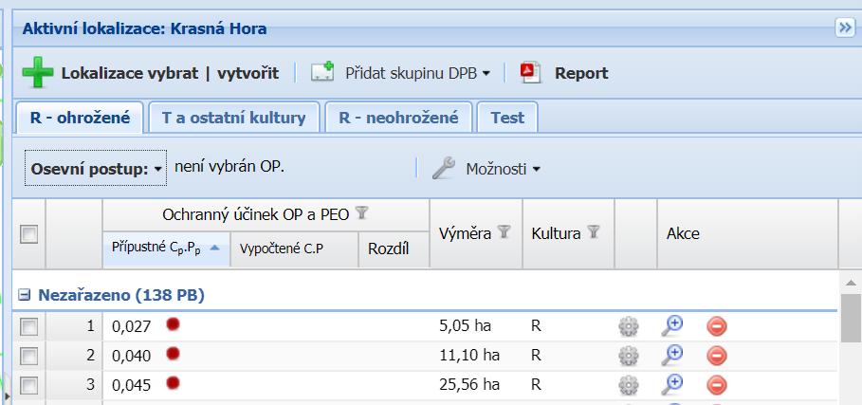This screenshot has width=862, height=405.
Task: Zoom to the parcel in row 3
Action: [x=671, y=384]
